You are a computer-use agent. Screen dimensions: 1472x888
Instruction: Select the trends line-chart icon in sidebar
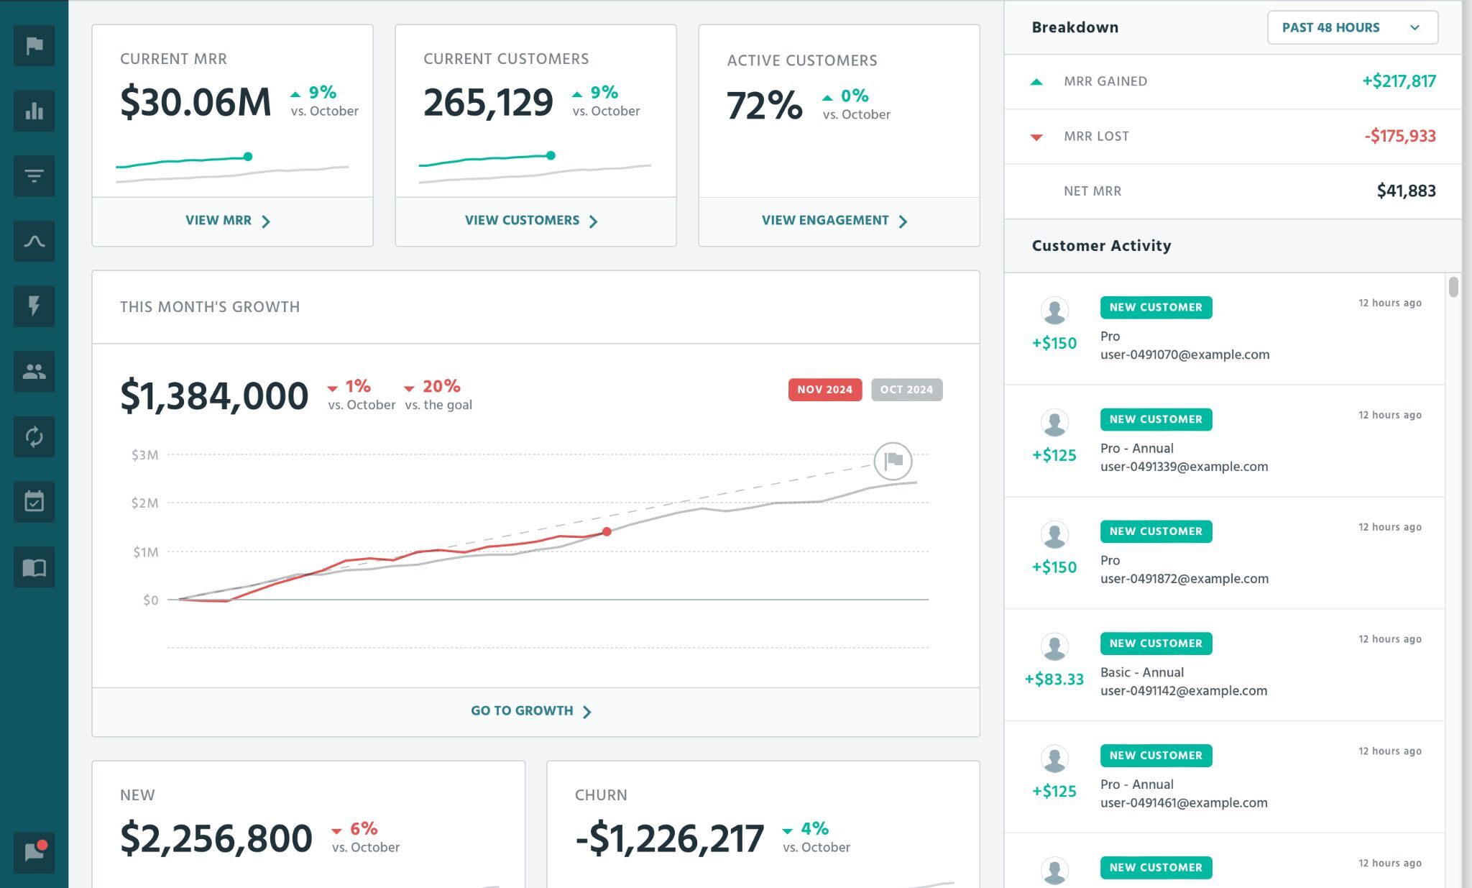34,241
